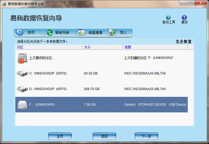Image resolution: width=209 pixels, height=144 pixels.
Task: Click the F: (UNKNOWN) removable drive icon
Action: coord(22,104)
